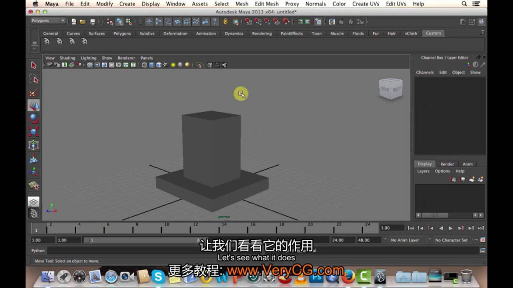
Task: Activate the Move tool
Action: (34, 105)
